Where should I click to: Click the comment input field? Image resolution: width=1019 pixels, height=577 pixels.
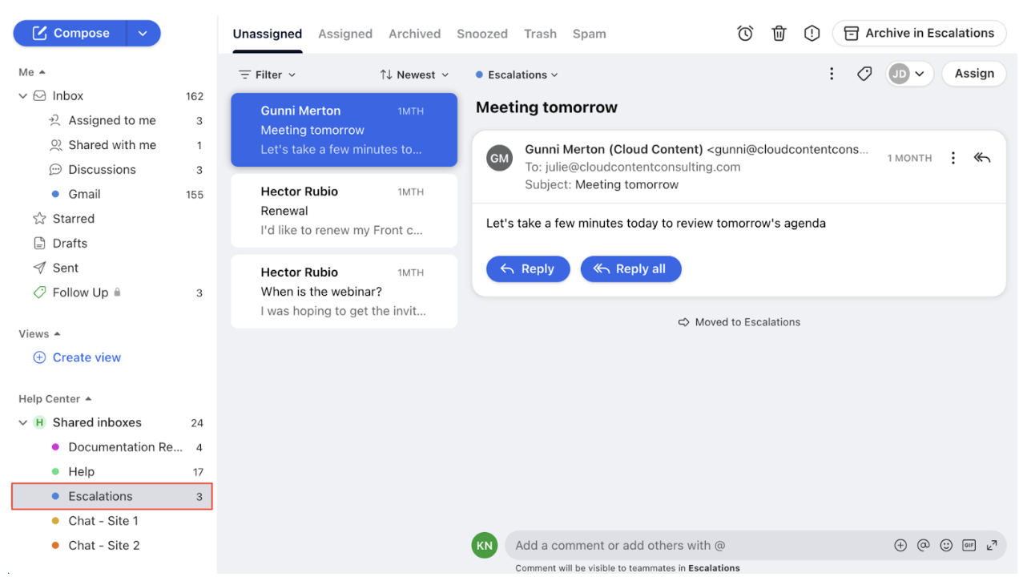(x=697, y=546)
